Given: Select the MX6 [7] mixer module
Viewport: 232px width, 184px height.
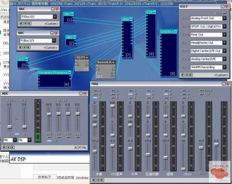Looking at the screenshot, I should coord(127,38).
